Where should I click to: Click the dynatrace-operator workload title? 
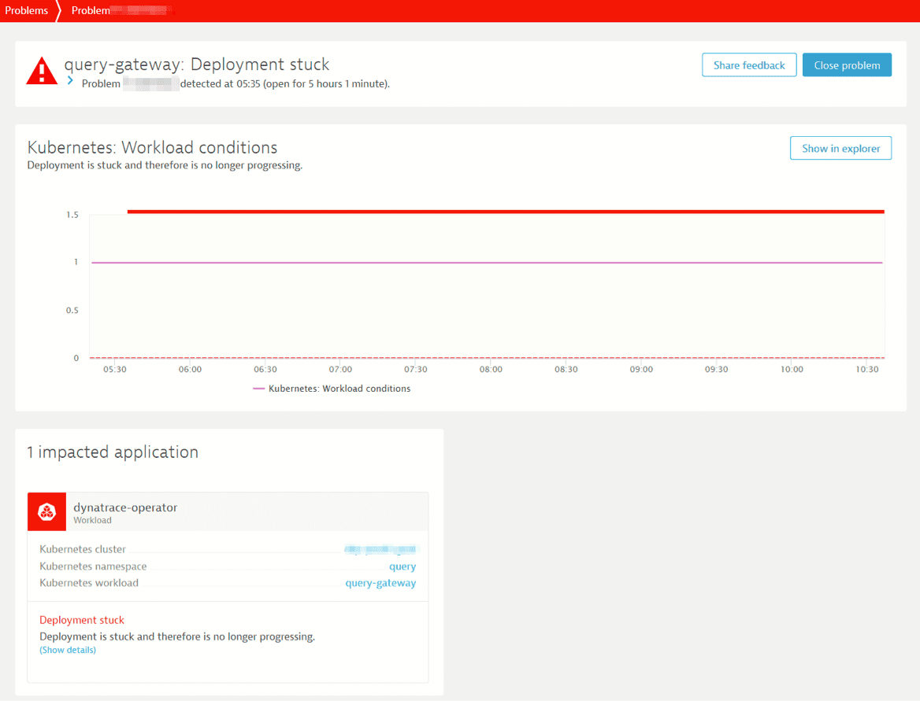pos(125,507)
